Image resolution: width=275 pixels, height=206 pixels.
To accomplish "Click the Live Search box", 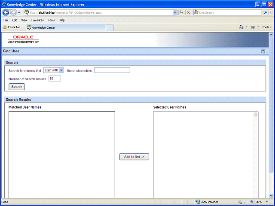I will pos(227,12).
